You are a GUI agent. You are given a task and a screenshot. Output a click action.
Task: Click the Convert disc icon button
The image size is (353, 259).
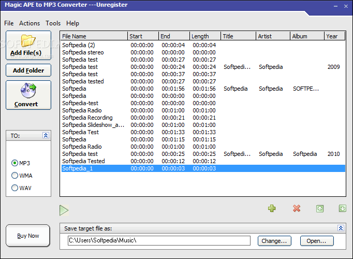[28, 95]
